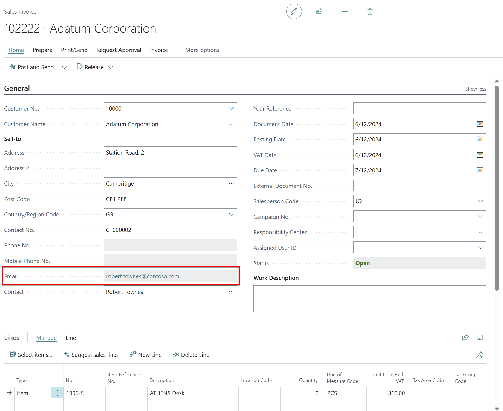
Task: Click the 1896-S item number cell
Action: (x=85, y=393)
